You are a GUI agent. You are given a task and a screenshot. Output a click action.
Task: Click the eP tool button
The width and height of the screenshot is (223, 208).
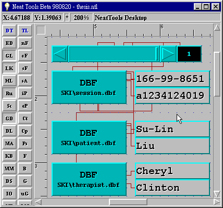(25, 106)
